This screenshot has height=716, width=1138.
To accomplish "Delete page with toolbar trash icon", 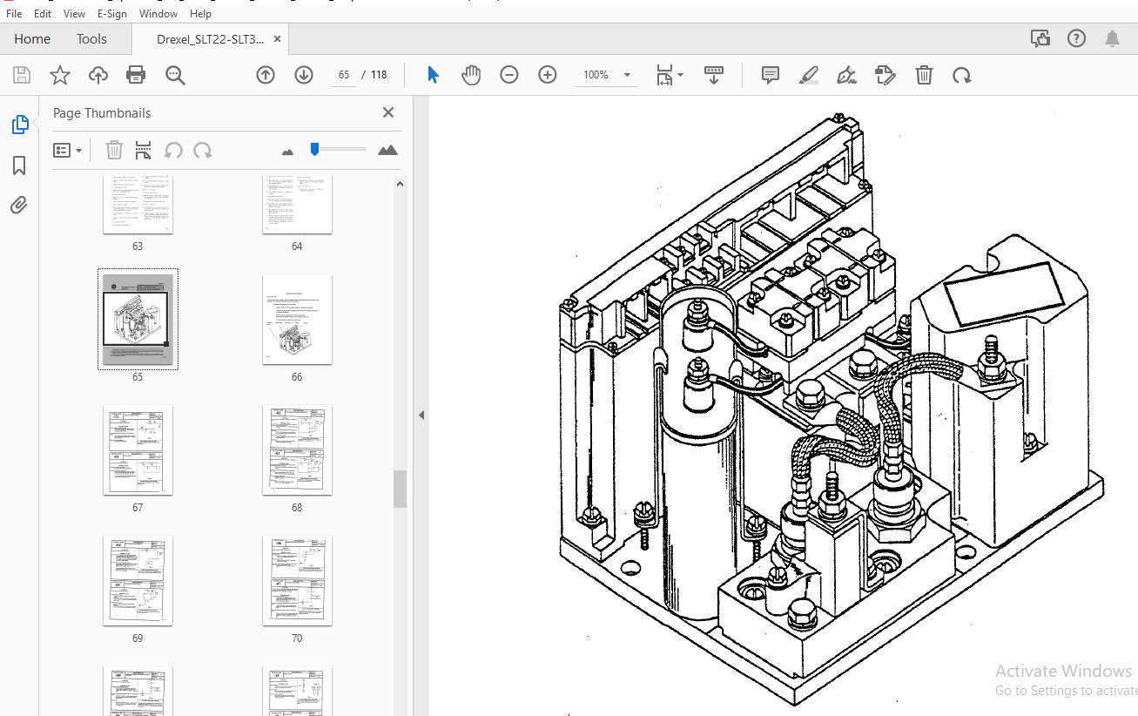I will [924, 75].
